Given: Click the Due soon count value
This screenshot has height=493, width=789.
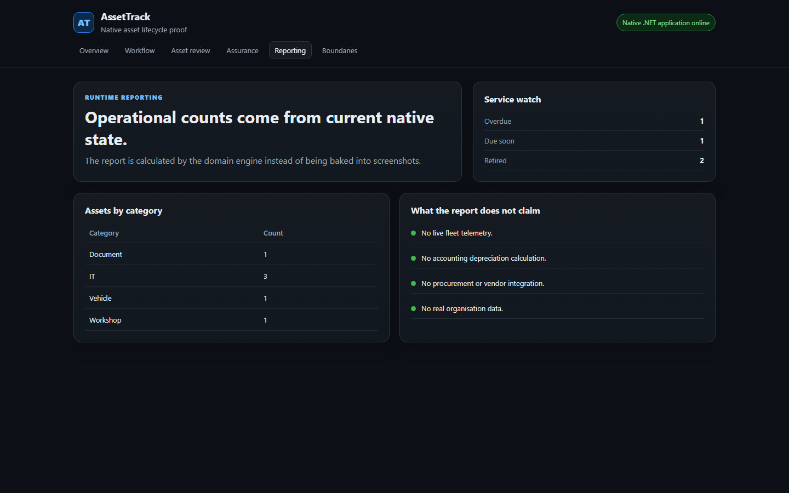Looking at the screenshot, I should pyautogui.click(x=702, y=141).
